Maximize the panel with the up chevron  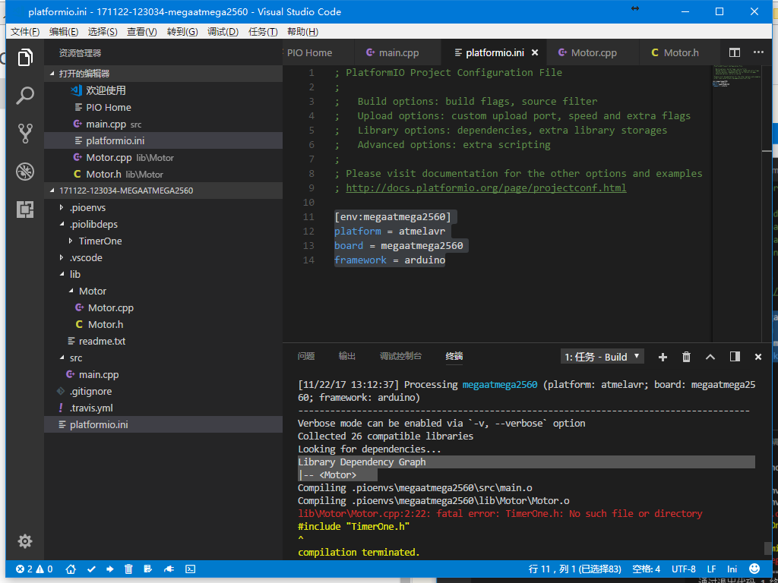pyautogui.click(x=710, y=357)
